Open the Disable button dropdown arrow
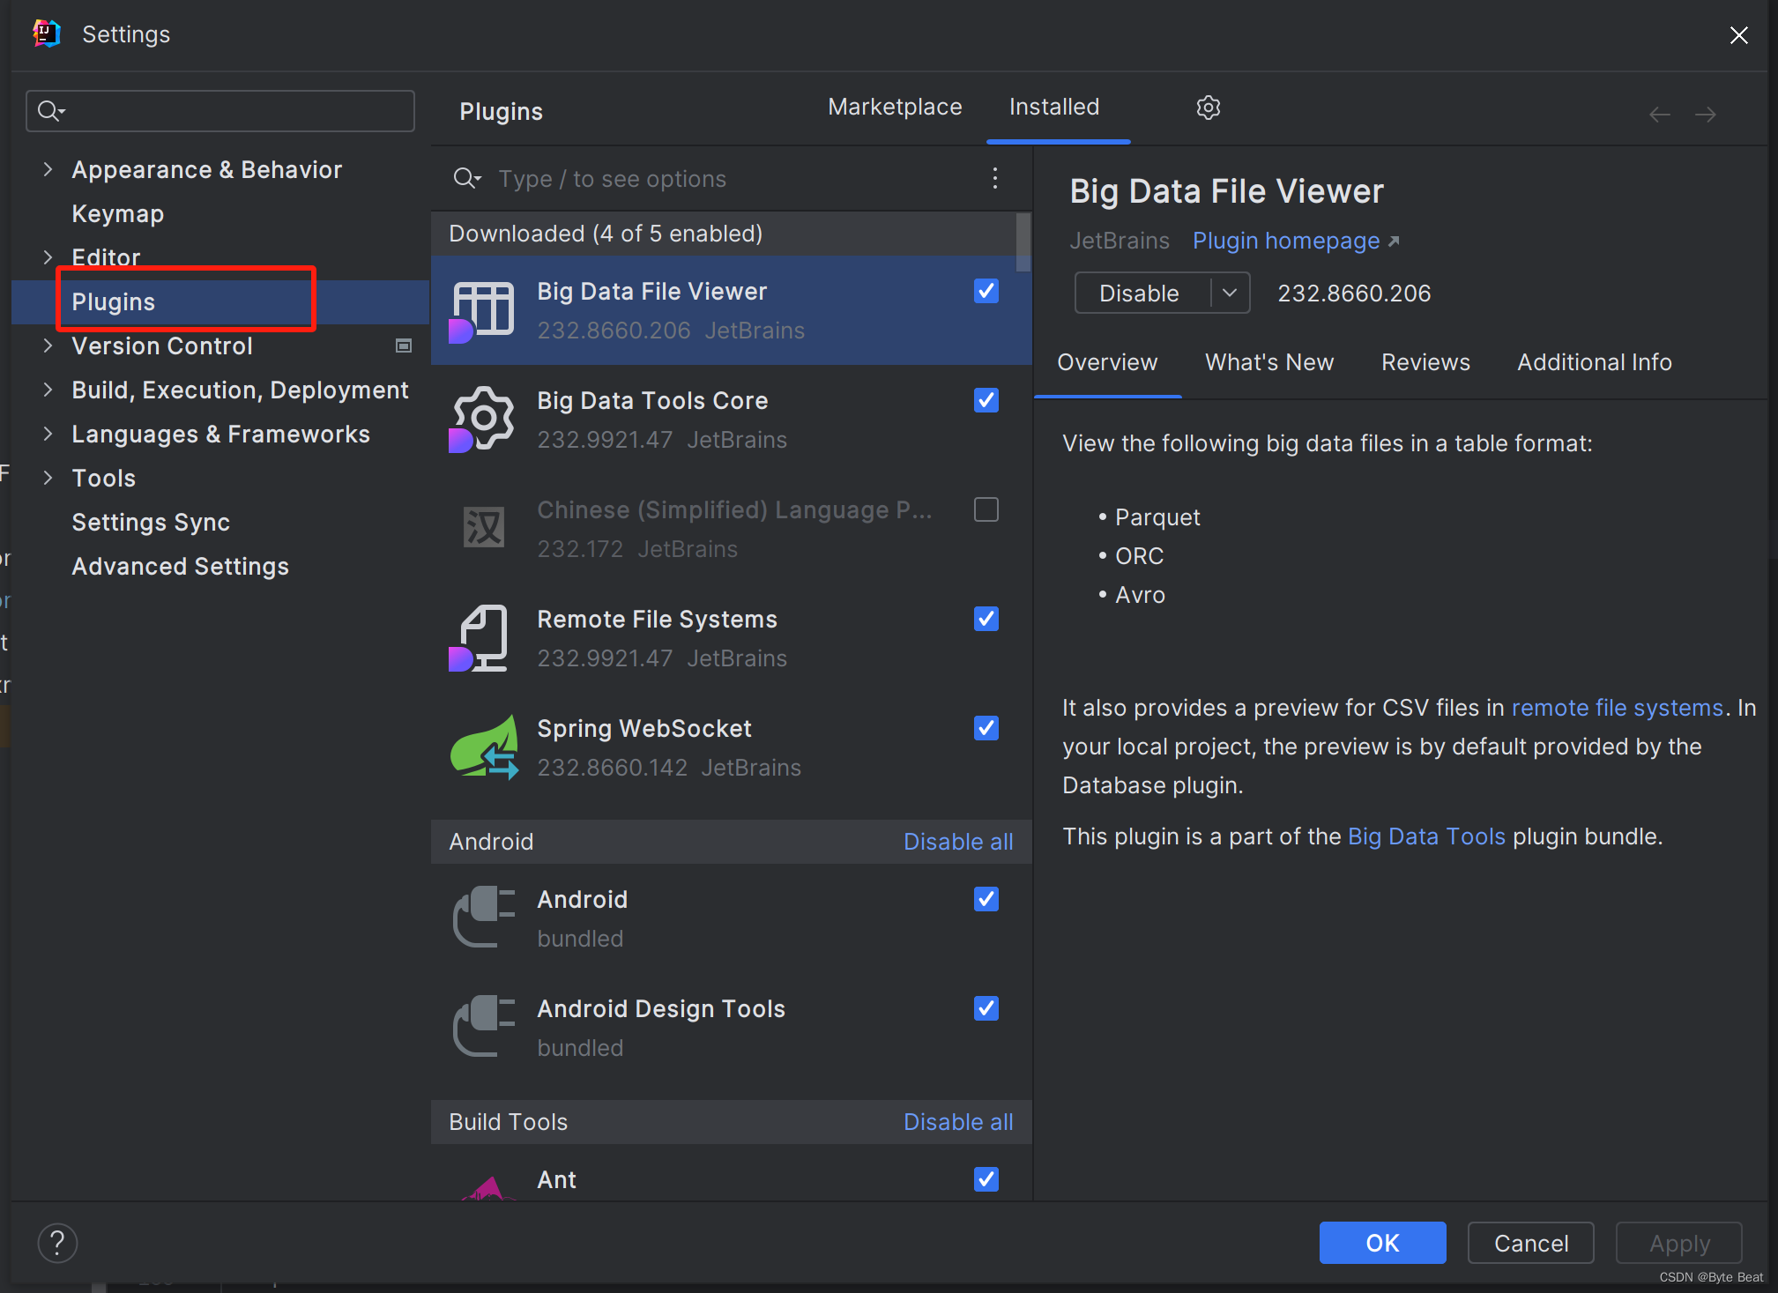 [x=1230, y=293]
